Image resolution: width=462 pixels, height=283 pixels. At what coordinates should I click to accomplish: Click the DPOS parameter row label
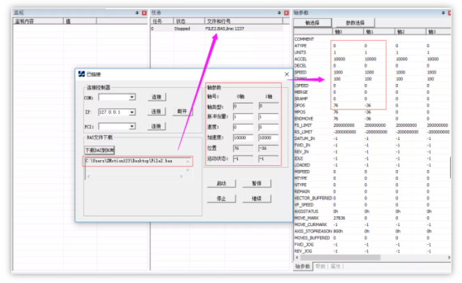(300, 105)
